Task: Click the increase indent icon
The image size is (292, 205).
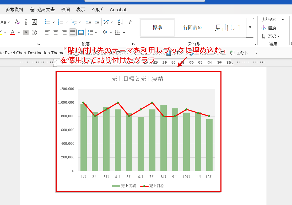Action: [96, 22]
